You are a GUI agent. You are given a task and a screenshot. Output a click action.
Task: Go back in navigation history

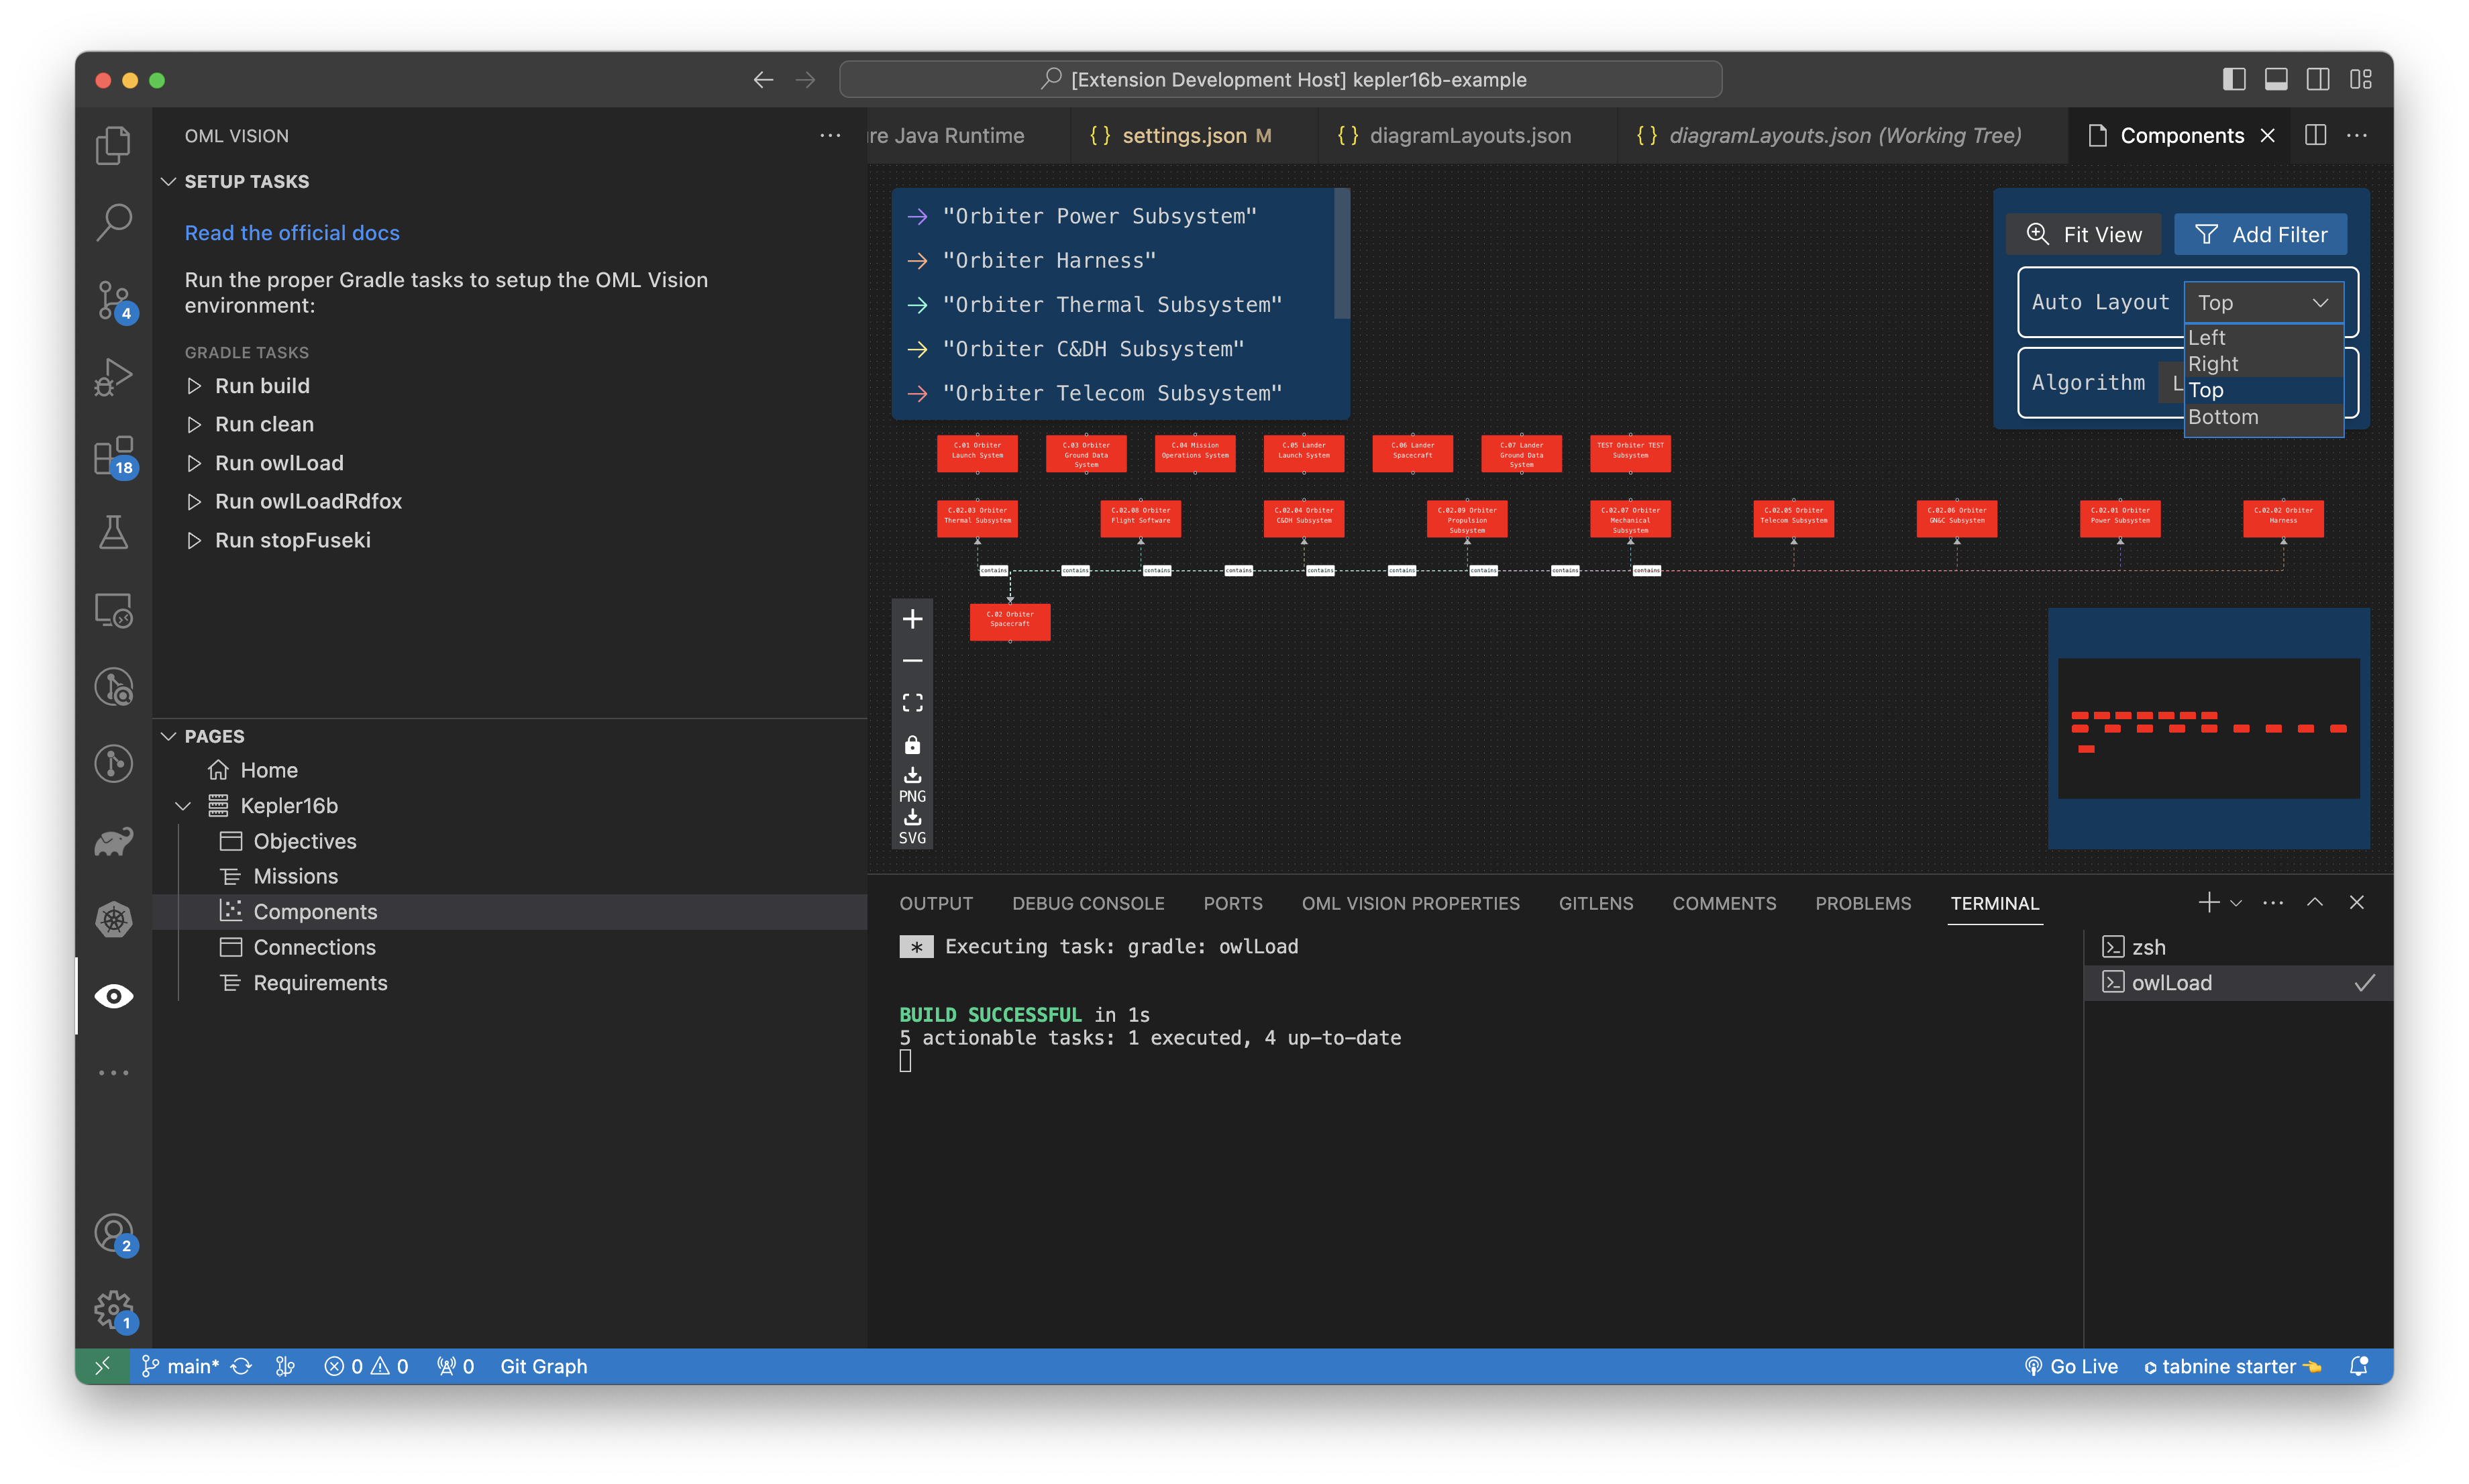pyautogui.click(x=763, y=79)
